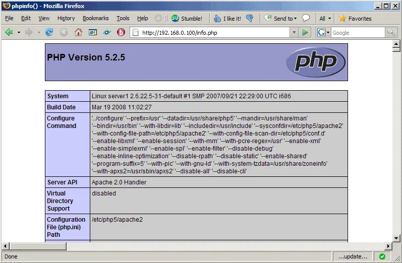
Task: Click the horizontal scrollbar thumb
Action: pos(38,246)
